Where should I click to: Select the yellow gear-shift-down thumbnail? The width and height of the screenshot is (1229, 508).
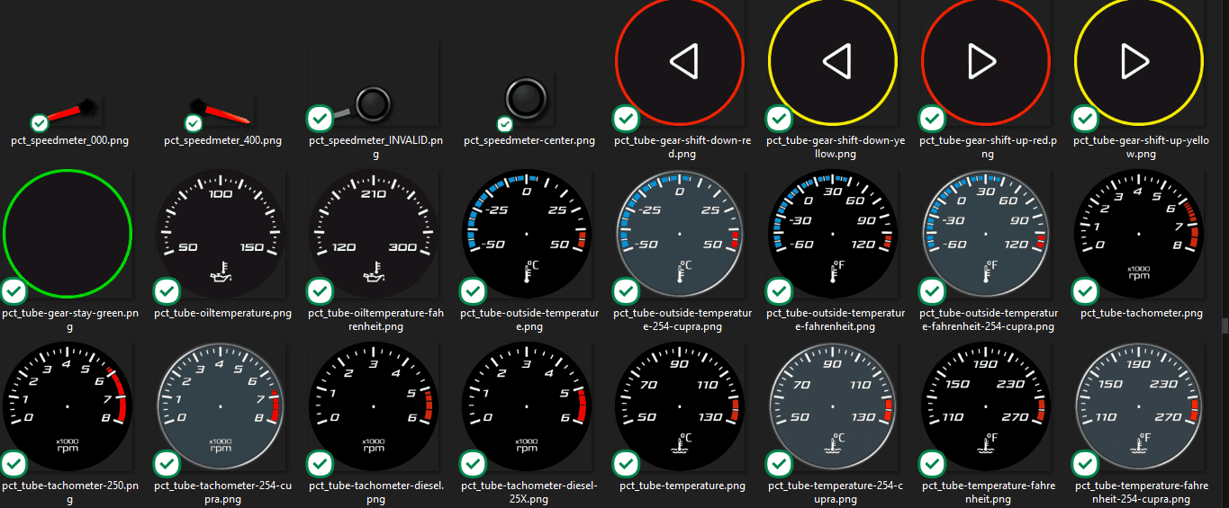click(x=833, y=61)
